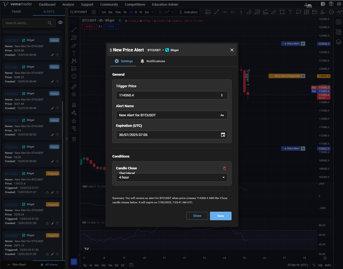Viewport: 343px width, 269px height.
Task: Toggle auto scale on the chart
Action: tap(328, 265)
